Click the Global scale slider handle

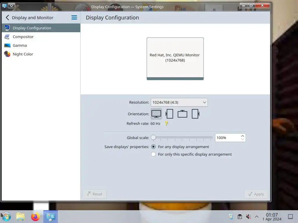[153, 137]
